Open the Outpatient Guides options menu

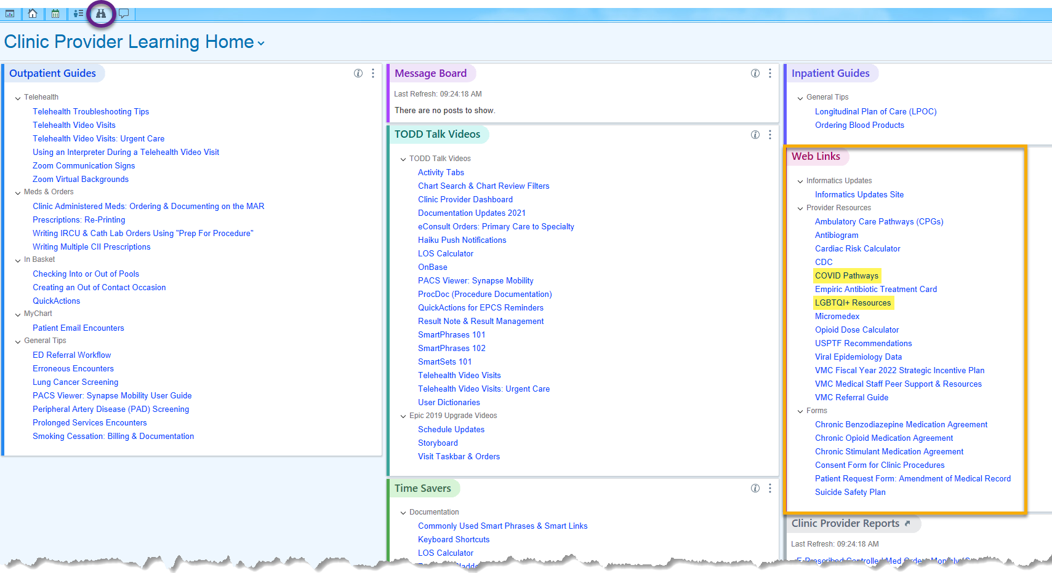[x=372, y=73]
